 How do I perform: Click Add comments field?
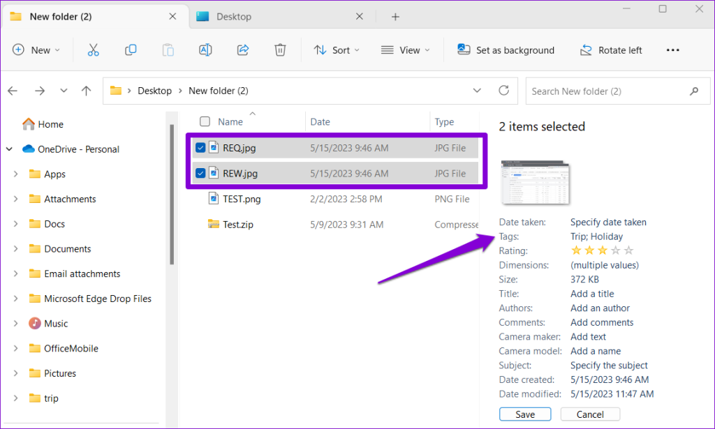(x=601, y=322)
